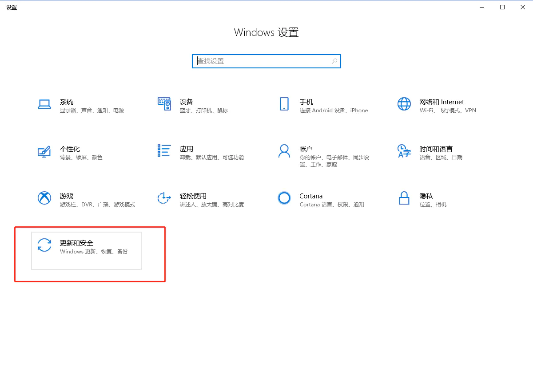533x387 pixels.
Task: Click 讲述人、放大镜、高对比度 description
Action: (x=212, y=205)
